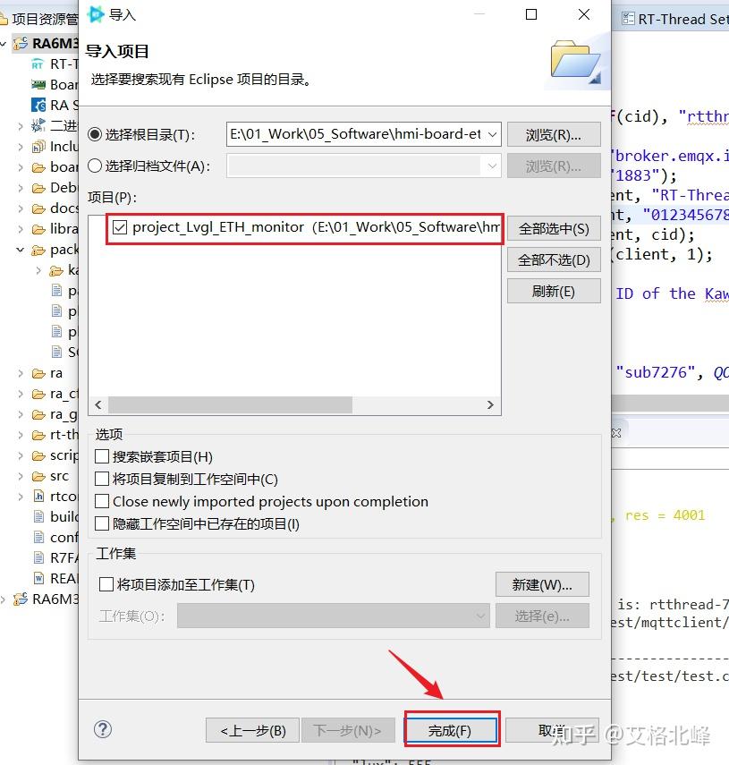729x765 pixels.
Task: Click the project explorer folder icon
Action: tap(4, 19)
